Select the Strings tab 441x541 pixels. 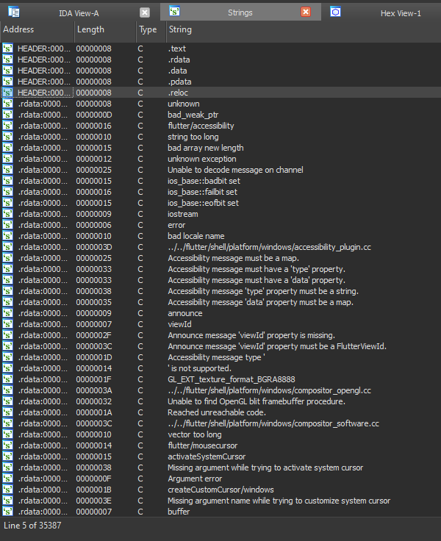[x=240, y=12]
